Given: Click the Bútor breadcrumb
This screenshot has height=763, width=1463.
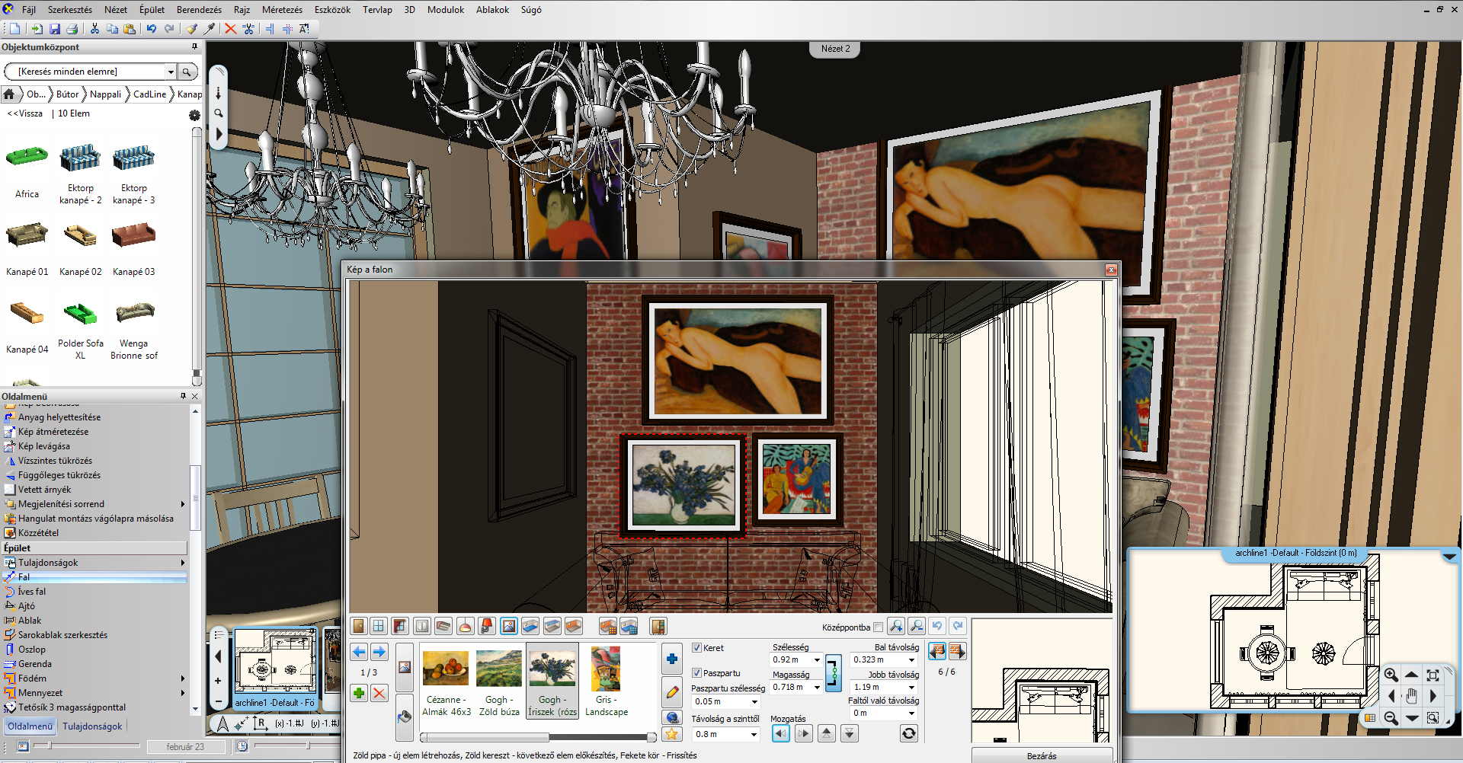Looking at the screenshot, I should pos(67,94).
